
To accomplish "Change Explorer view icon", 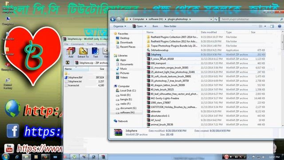I will click(260, 26).
